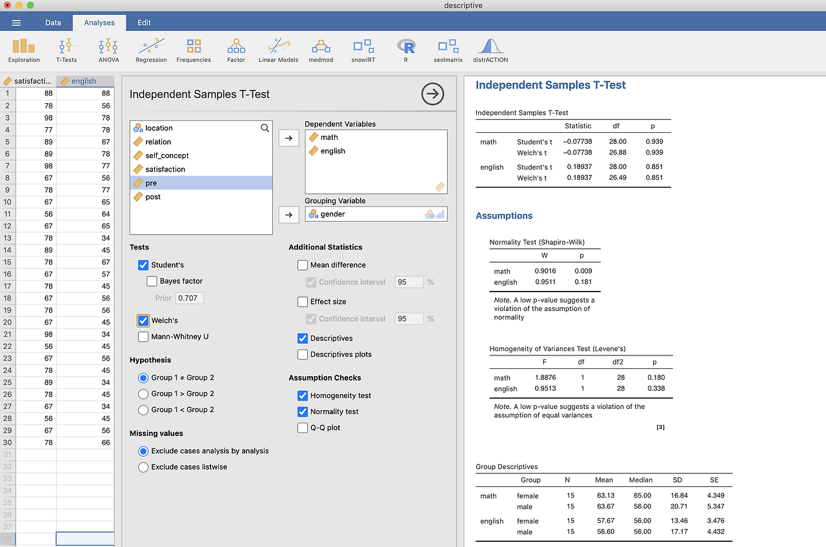Viewport: 826px width, 547px height.
Task: Uncheck the Normality test option
Action: 303,412
